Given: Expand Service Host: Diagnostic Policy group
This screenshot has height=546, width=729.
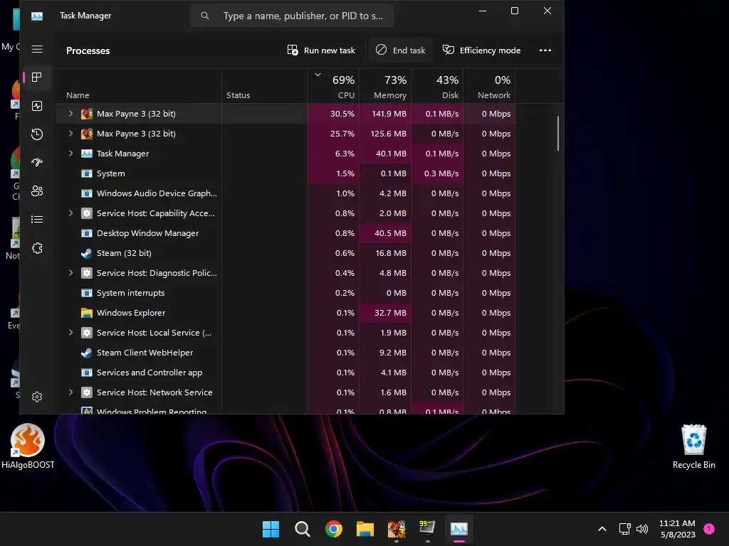Looking at the screenshot, I should (x=70, y=272).
